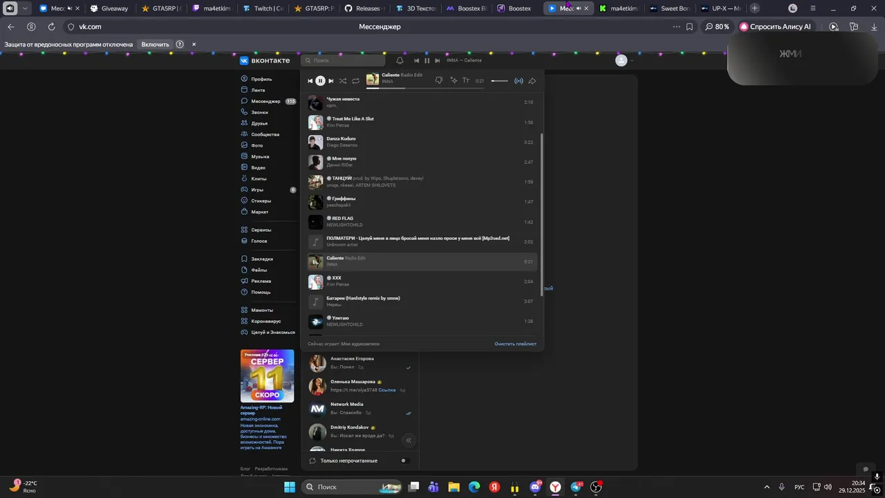Image resolution: width=885 pixels, height=498 pixels.
Task: Click Включить in the protection warning bar
Action: [155, 44]
